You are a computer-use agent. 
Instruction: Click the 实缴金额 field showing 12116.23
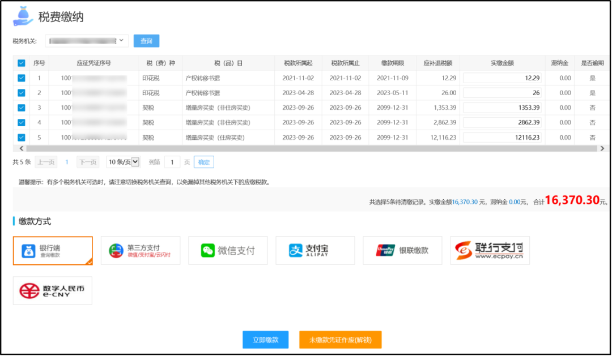click(x=503, y=138)
